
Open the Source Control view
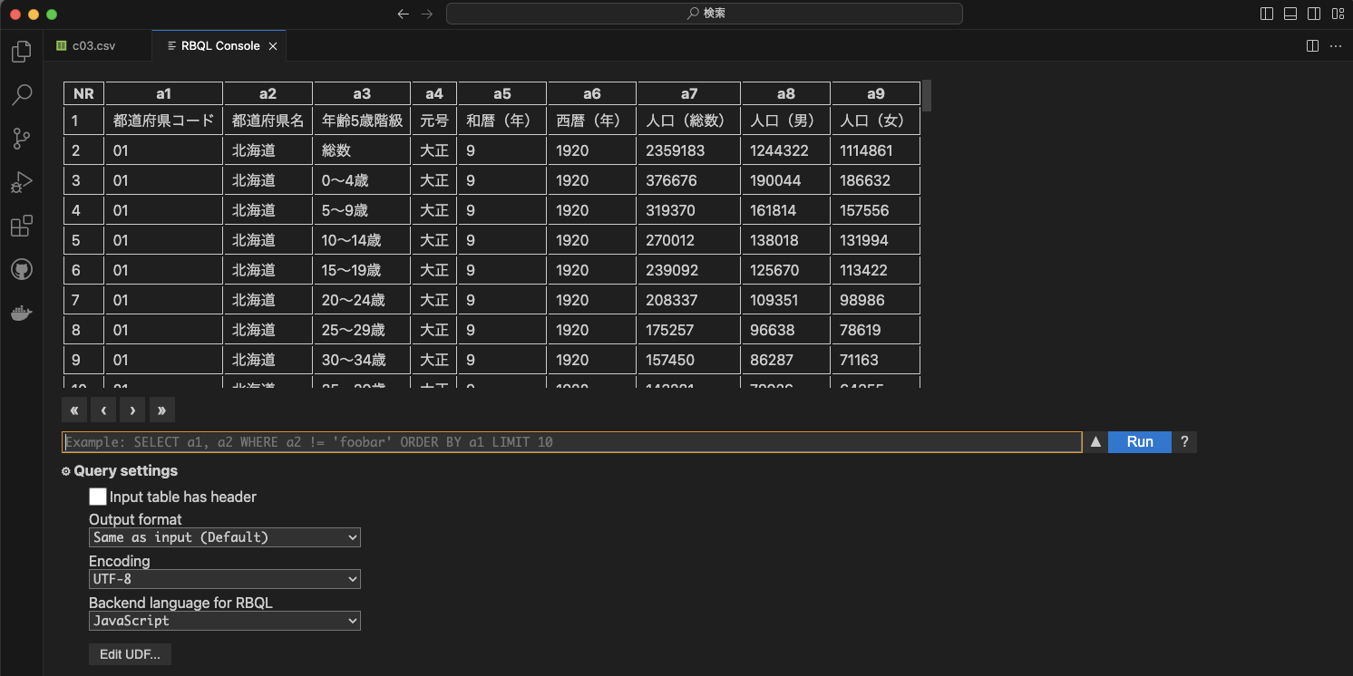(21, 138)
